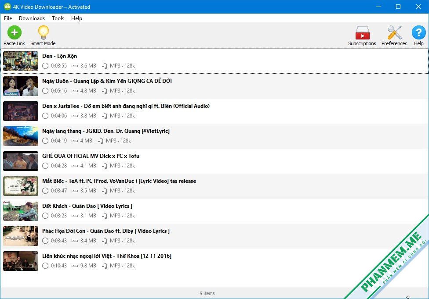Select title 'Mắt Biếc - TeA ft. PC'

pos(119,181)
